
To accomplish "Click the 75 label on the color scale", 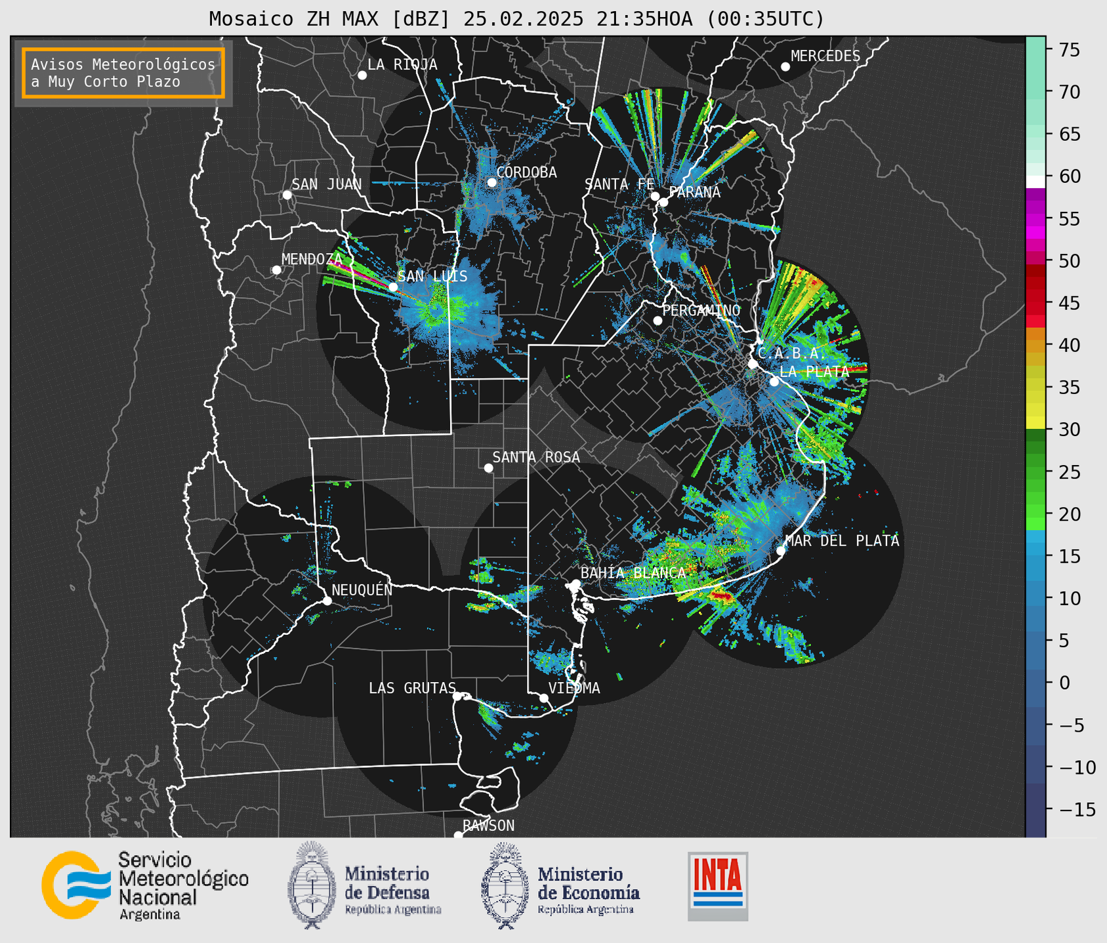I will [x=1070, y=50].
